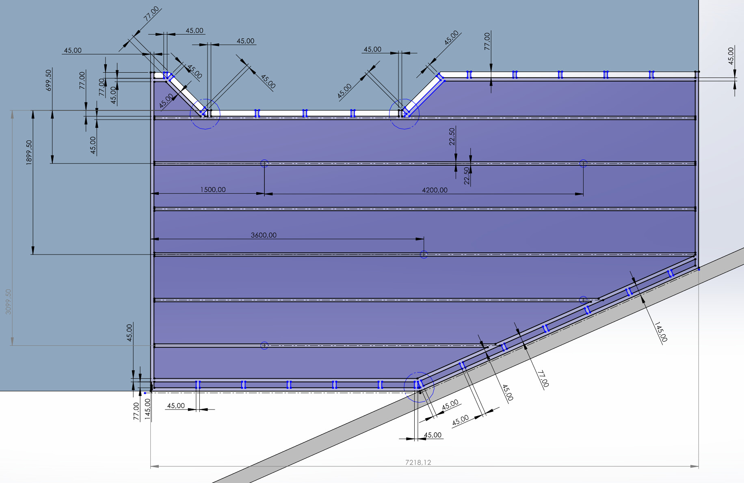Pick the 699,50 vertical dimension label
This screenshot has height=483, width=744.
click(x=49, y=80)
